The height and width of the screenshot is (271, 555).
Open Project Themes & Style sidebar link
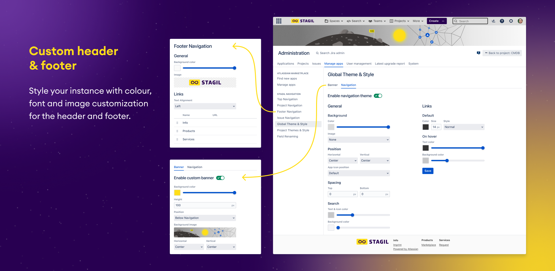coord(293,130)
